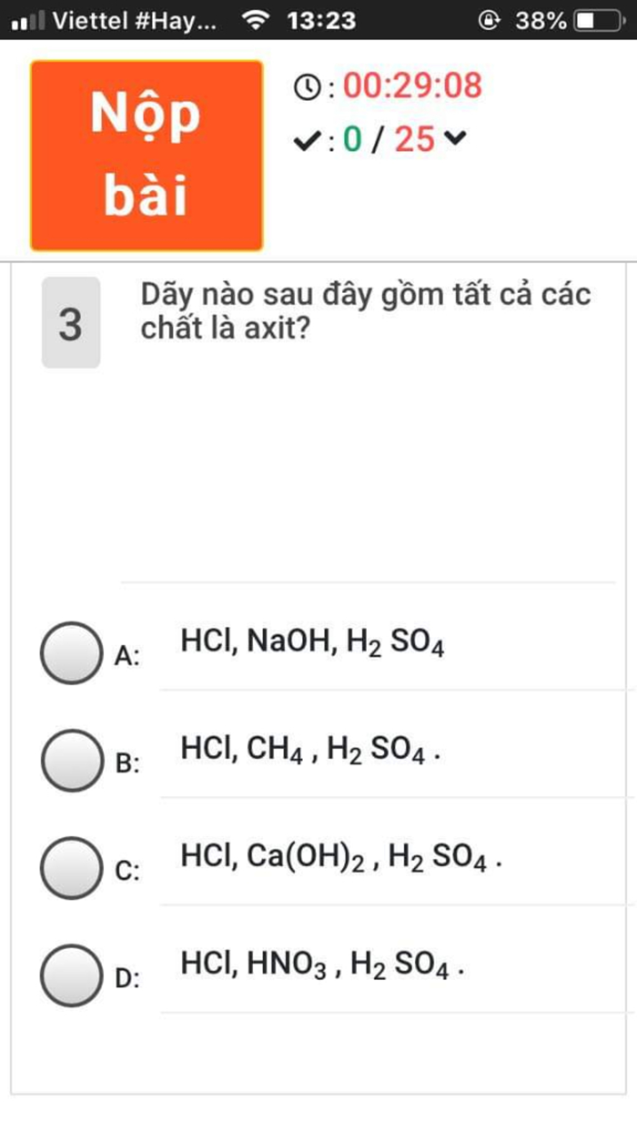Tap option text HCl, HNO3, H2SO4
The height and width of the screenshot is (1131, 637).
pyautogui.click(x=322, y=965)
